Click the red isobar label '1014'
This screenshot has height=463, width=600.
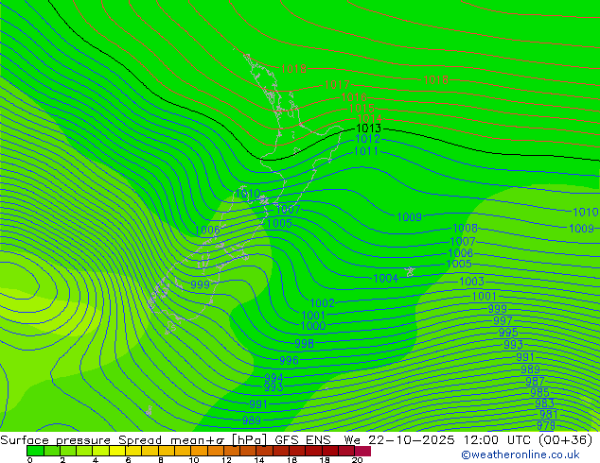pyautogui.click(x=369, y=118)
